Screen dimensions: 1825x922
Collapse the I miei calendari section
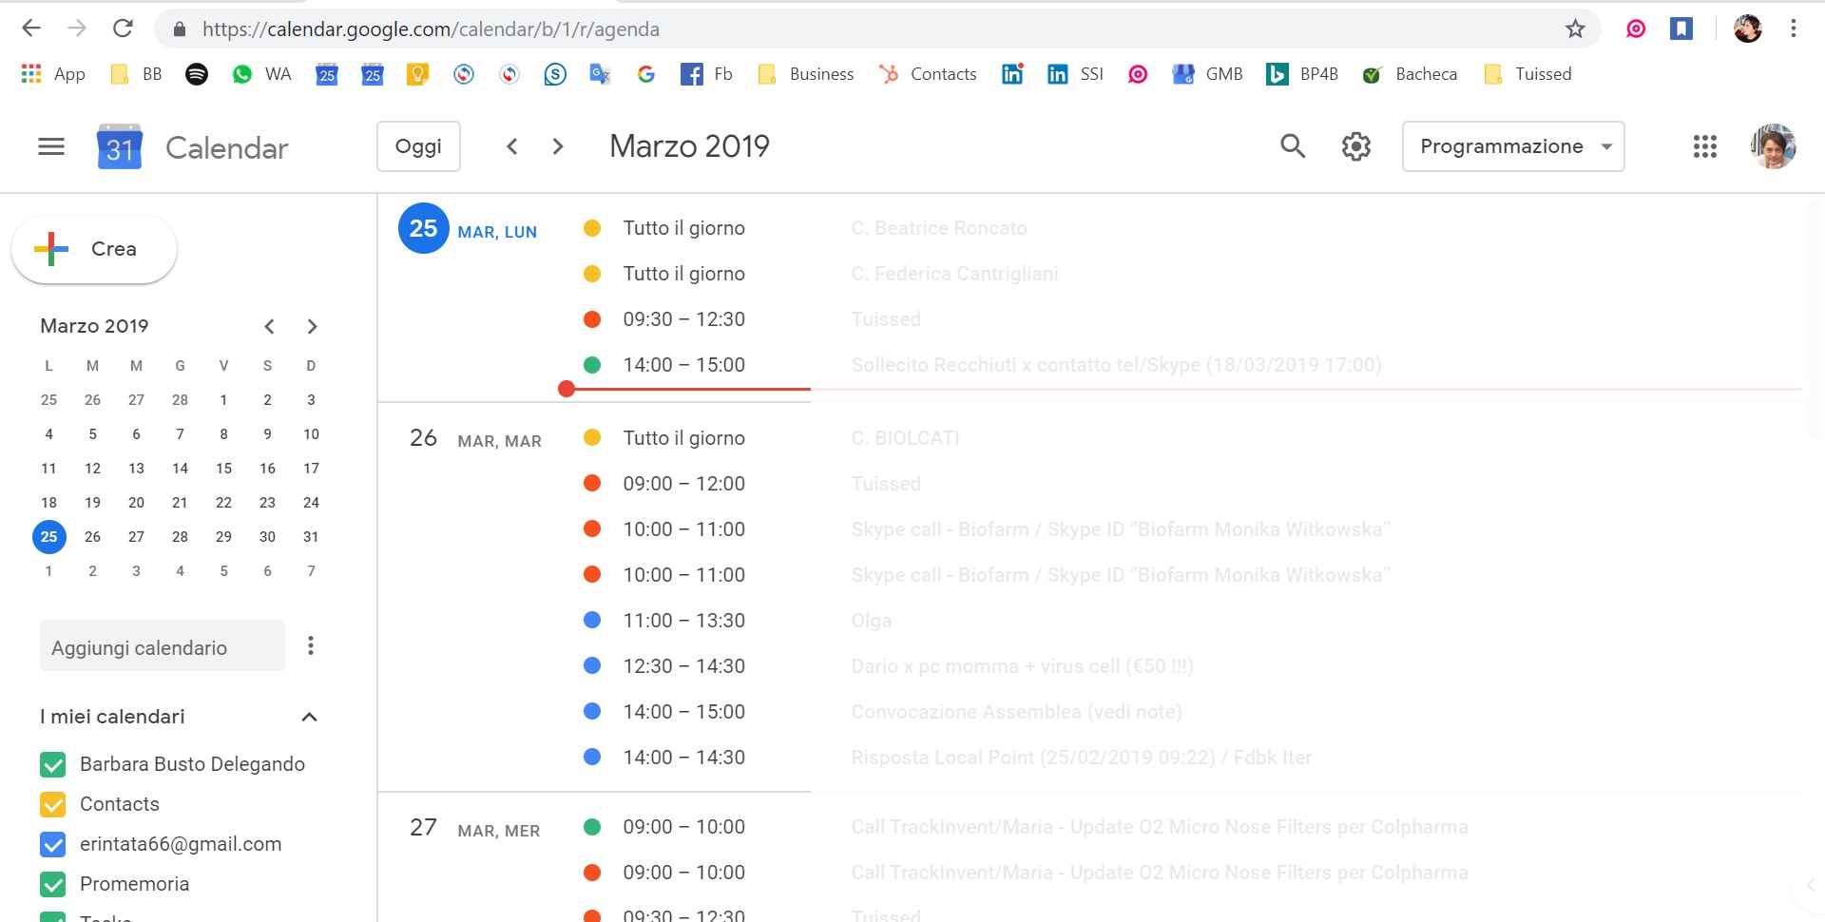point(309,717)
